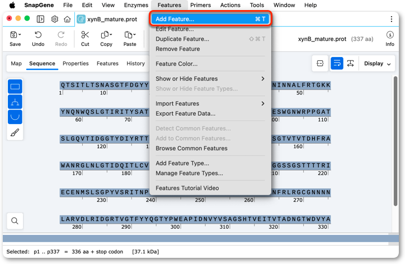
Task: Toggle the sidebar panel icon
Action: click(40, 19)
